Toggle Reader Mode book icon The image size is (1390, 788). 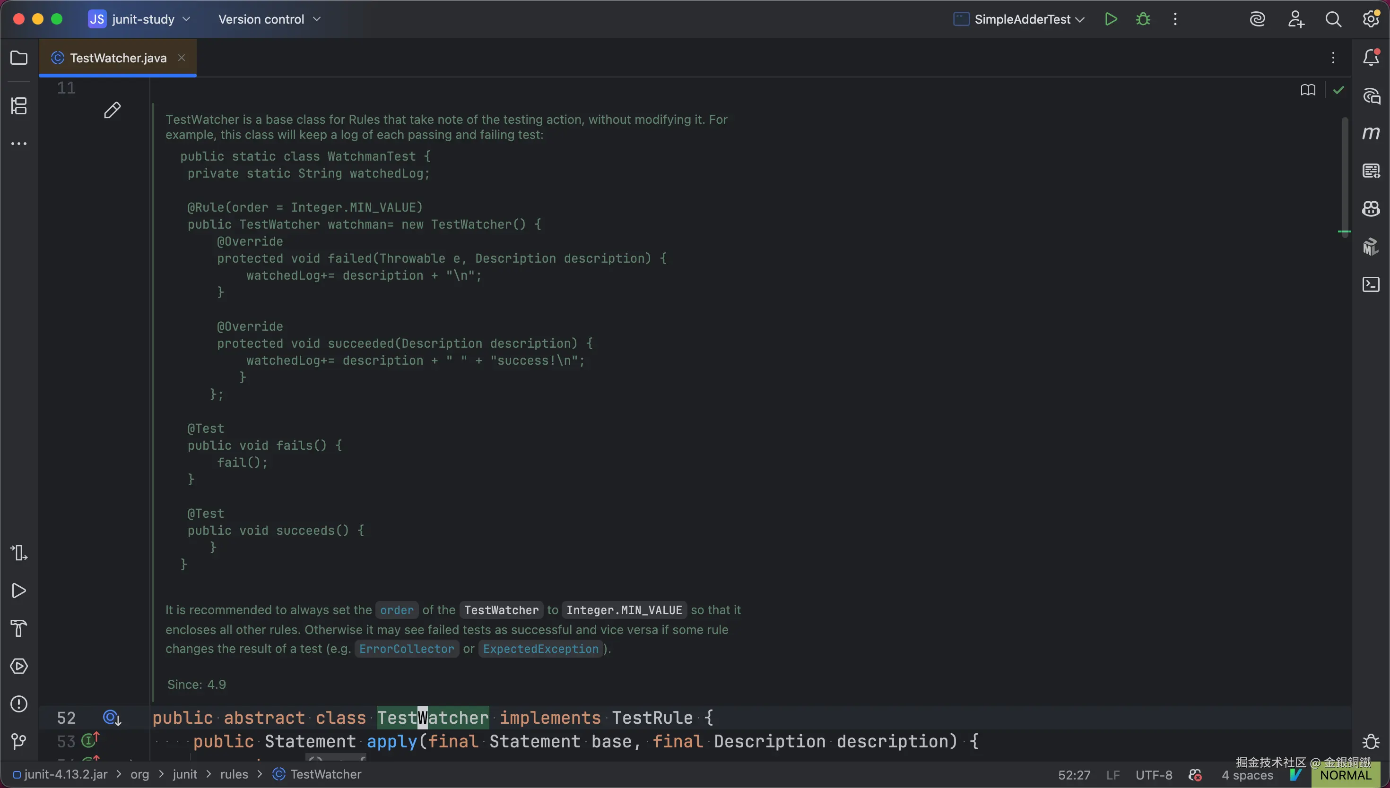1308,90
